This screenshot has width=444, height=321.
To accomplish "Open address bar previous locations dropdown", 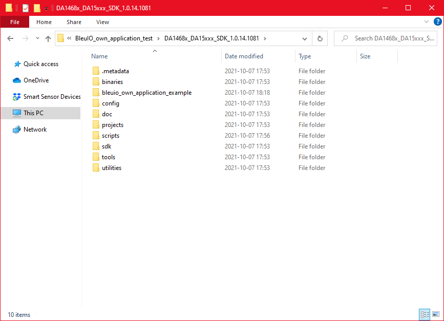I will (305, 39).
